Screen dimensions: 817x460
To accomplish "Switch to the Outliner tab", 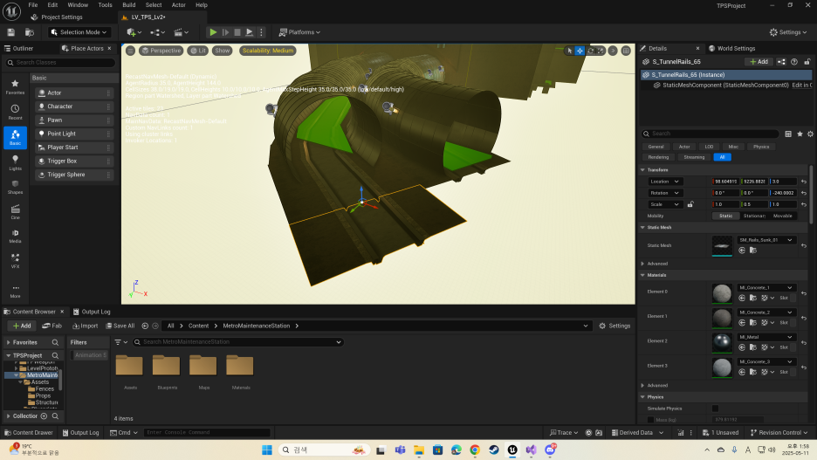I will point(19,49).
